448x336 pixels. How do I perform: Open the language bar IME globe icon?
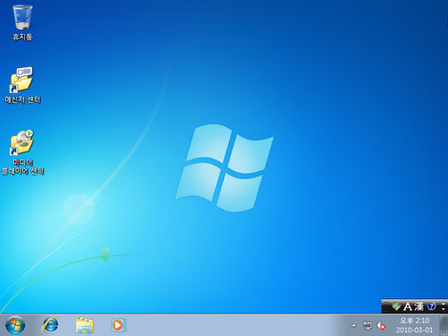tap(396, 306)
